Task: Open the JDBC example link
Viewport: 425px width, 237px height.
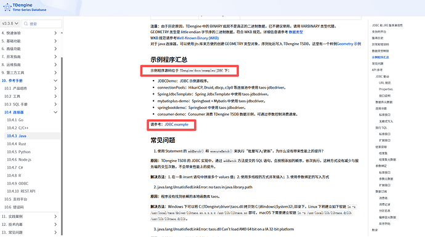Action: click(176, 124)
